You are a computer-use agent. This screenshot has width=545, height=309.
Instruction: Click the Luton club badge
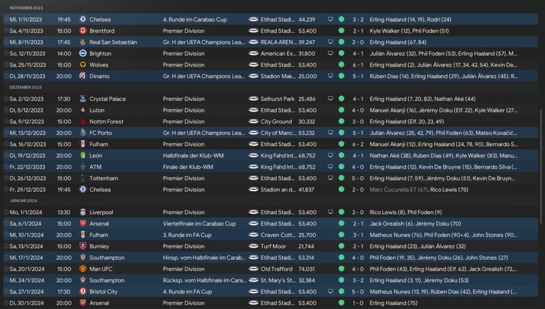tap(83, 110)
